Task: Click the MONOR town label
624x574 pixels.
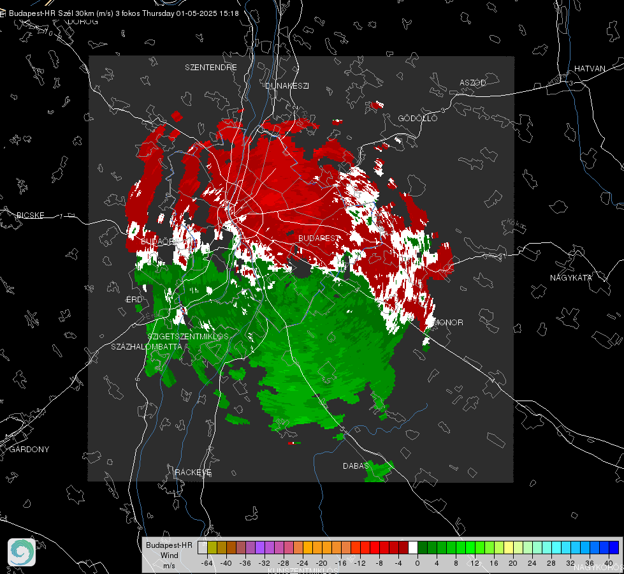Action: pyautogui.click(x=448, y=322)
